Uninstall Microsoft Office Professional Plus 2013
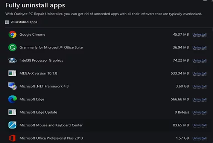The width and height of the screenshot is (213, 143). pyautogui.click(x=199, y=138)
